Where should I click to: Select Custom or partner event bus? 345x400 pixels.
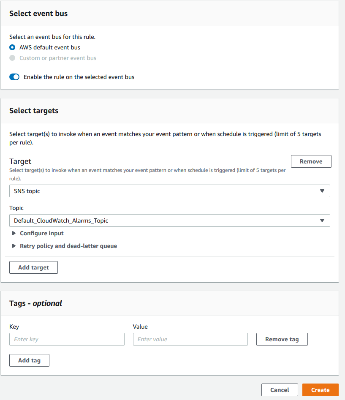point(12,58)
